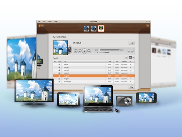Viewport: 182px width, 137px height.
Task: Click the send-to-device button beside Image05
Action: click(131, 43)
